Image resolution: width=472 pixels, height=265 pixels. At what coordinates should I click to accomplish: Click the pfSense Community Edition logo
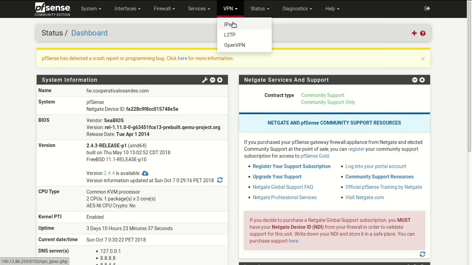[52, 9]
